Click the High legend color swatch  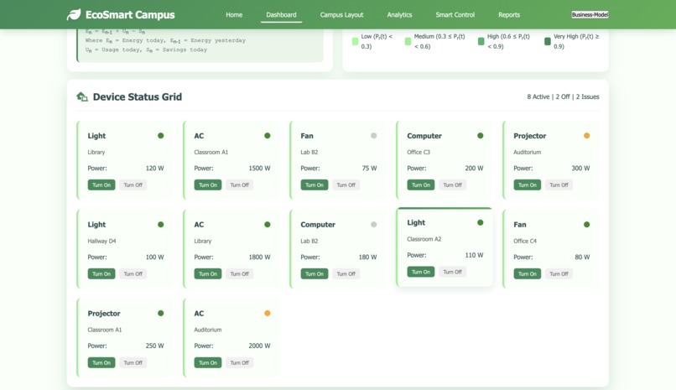(481, 41)
